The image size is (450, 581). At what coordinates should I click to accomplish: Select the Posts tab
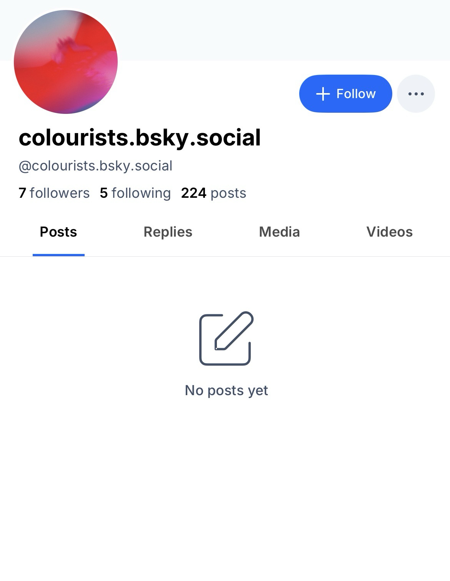pyautogui.click(x=58, y=232)
